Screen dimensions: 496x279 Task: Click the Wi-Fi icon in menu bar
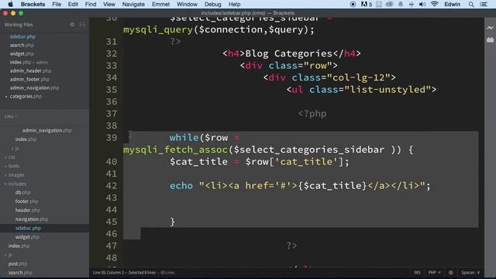(434, 5)
